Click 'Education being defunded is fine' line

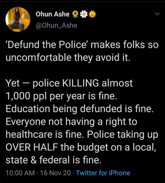point(79,109)
